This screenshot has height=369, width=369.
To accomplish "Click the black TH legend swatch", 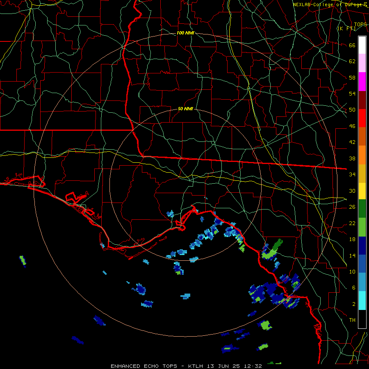I will click(x=362, y=319).
